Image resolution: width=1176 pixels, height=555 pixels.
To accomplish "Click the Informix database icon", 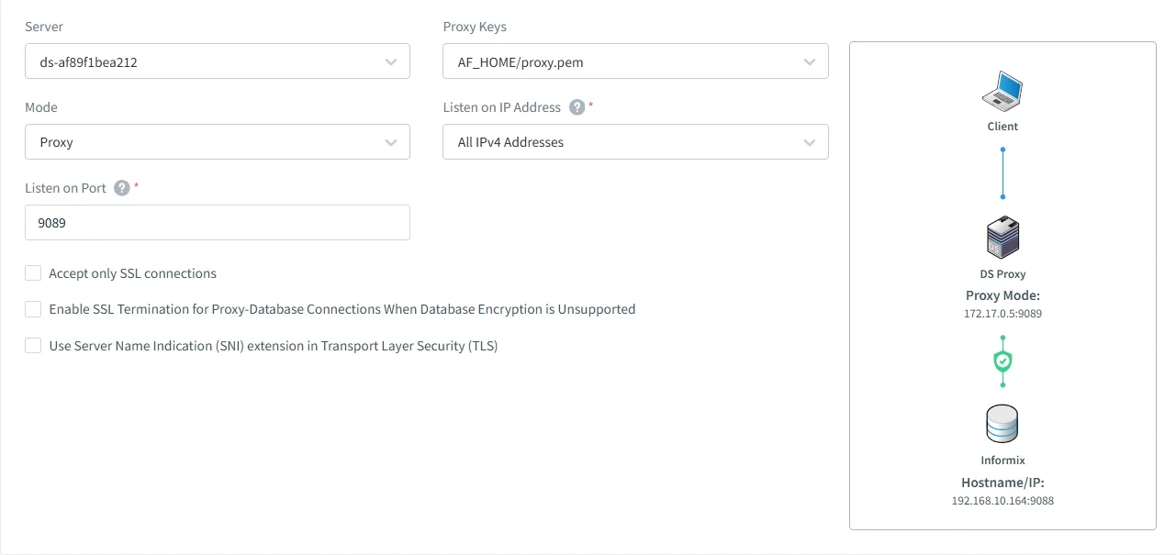I will click(x=1002, y=423).
